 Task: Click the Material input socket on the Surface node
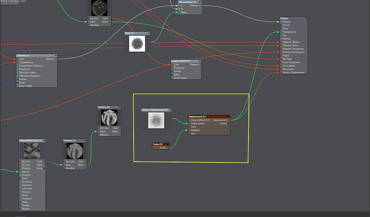tap(281, 21)
